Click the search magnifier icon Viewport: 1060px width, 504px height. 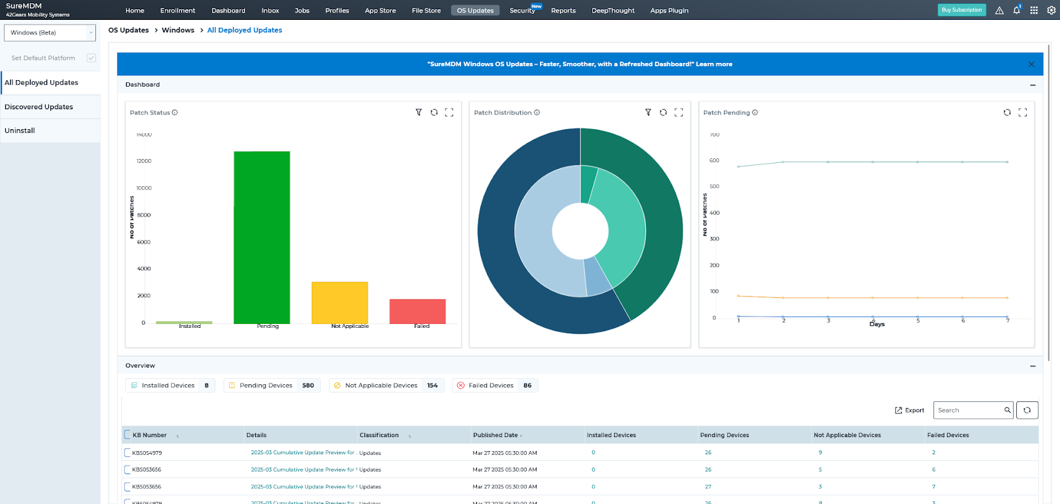[x=1007, y=411]
